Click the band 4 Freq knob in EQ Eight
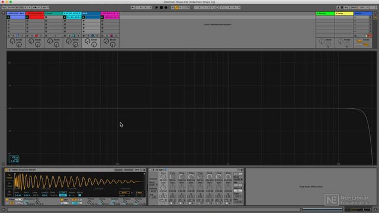 [191, 177]
